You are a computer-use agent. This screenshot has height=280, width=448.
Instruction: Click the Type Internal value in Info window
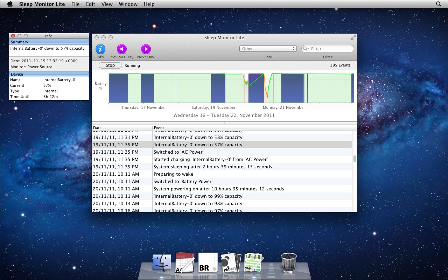(x=50, y=91)
